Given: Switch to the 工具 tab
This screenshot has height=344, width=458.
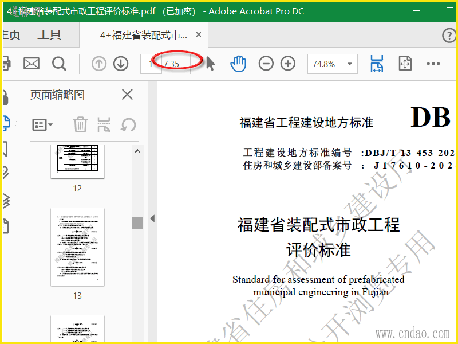Looking at the screenshot, I should pyautogui.click(x=49, y=35).
